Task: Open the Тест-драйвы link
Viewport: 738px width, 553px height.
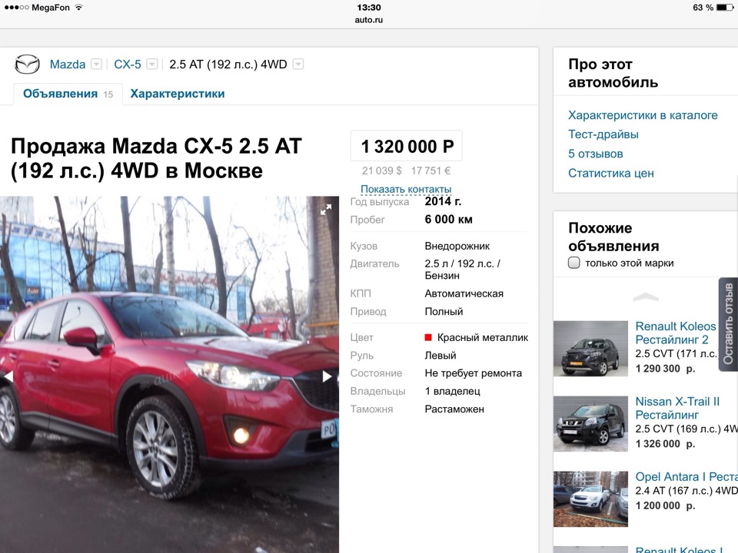Action: click(x=603, y=134)
